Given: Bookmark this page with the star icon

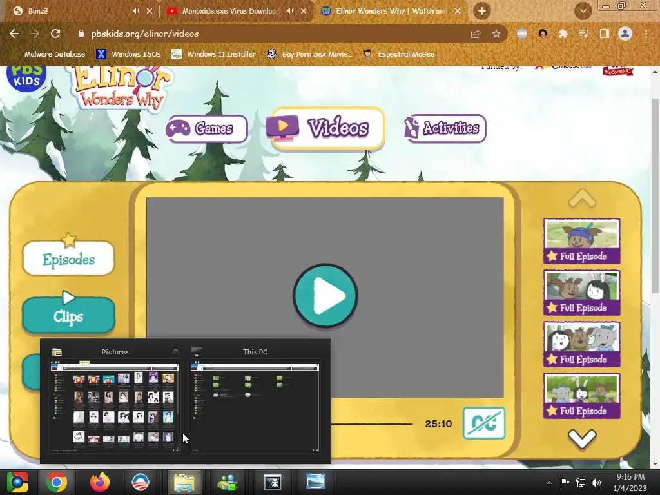Looking at the screenshot, I should (x=496, y=34).
